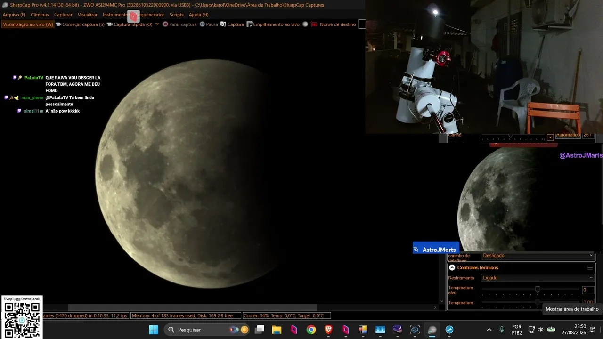Toggle Visualização ao vivo (W)
603x339 pixels.
point(28,24)
